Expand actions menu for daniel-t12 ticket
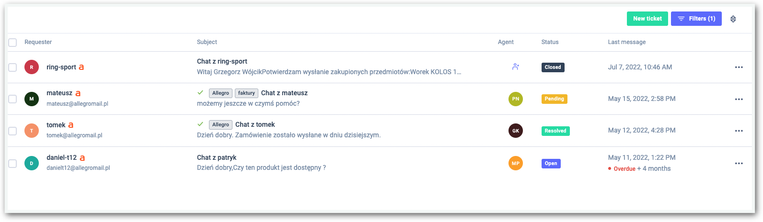The image size is (763, 222). coord(739,163)
